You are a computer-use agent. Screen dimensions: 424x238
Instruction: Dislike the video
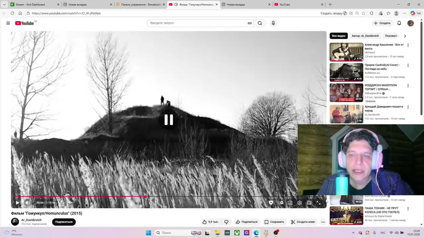227,222
